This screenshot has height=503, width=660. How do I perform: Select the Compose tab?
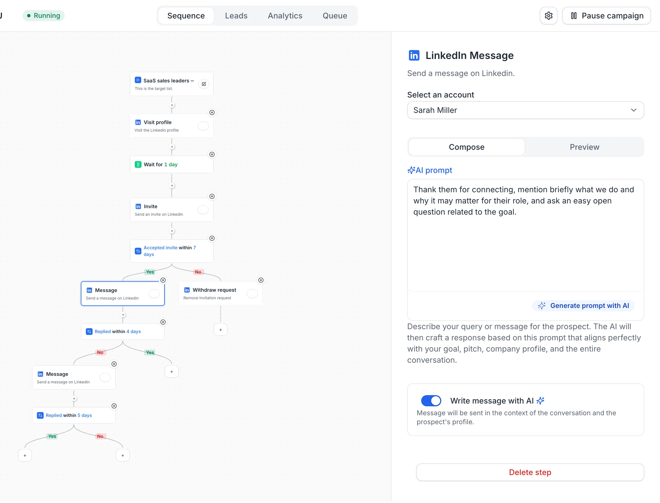tap(466, 147)
